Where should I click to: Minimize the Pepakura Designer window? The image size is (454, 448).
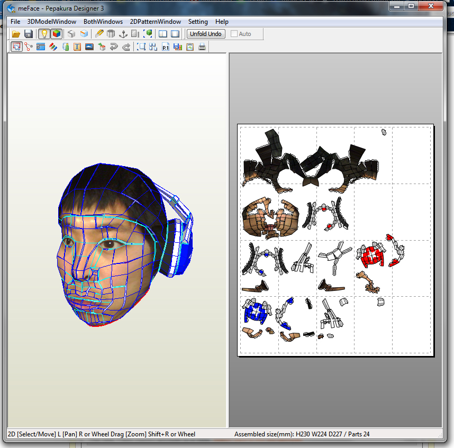pyautogui.click(x=397, y=5)
